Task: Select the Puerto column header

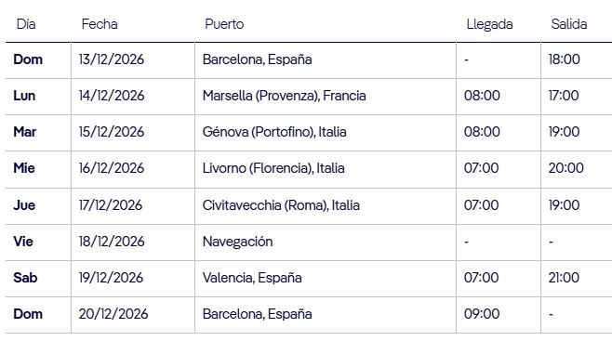Action: [x=224, y=24]
